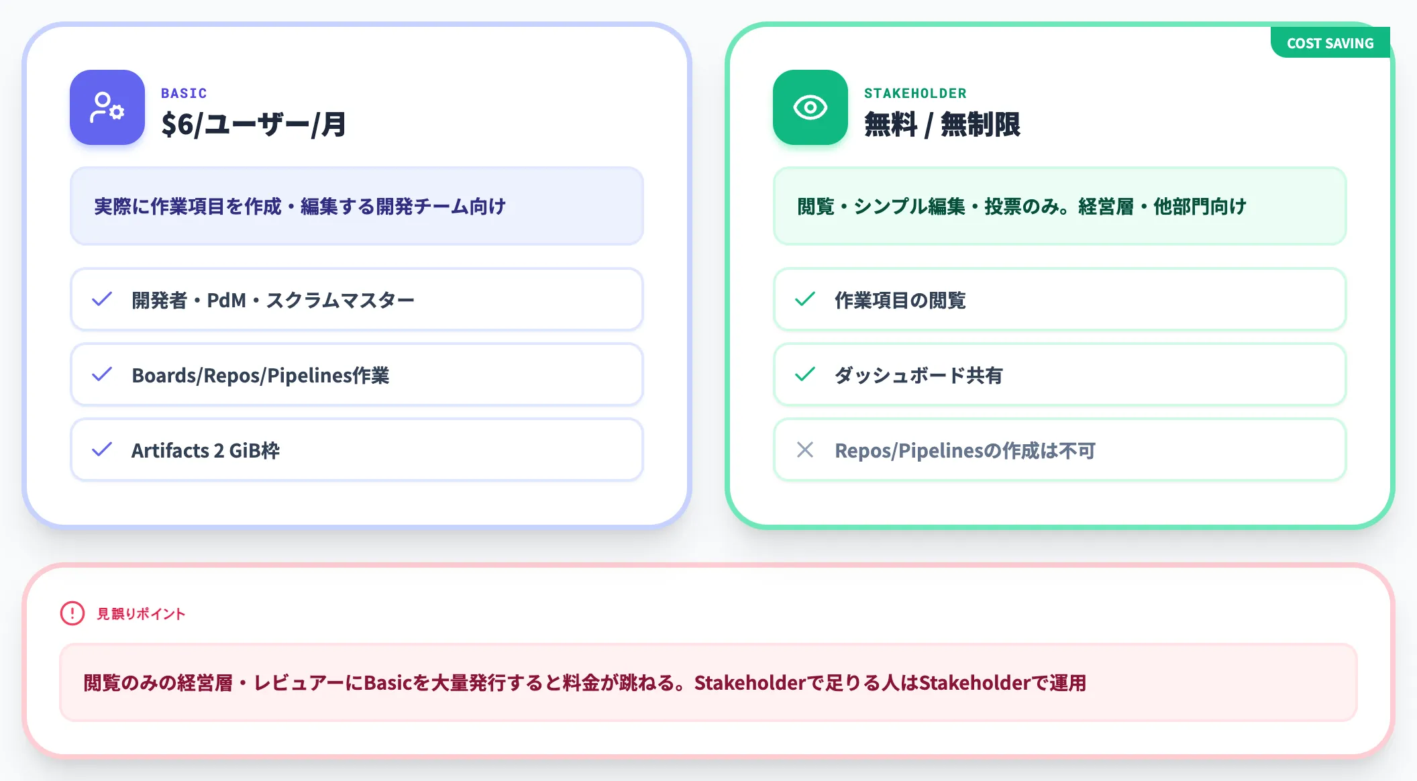Image resolution: width=1417 pixels, height=781 pixels.
Task: Select the Repos/Pipelinesの作成は不可 row
Action: pyautogui.click(x=1060, y=450)
